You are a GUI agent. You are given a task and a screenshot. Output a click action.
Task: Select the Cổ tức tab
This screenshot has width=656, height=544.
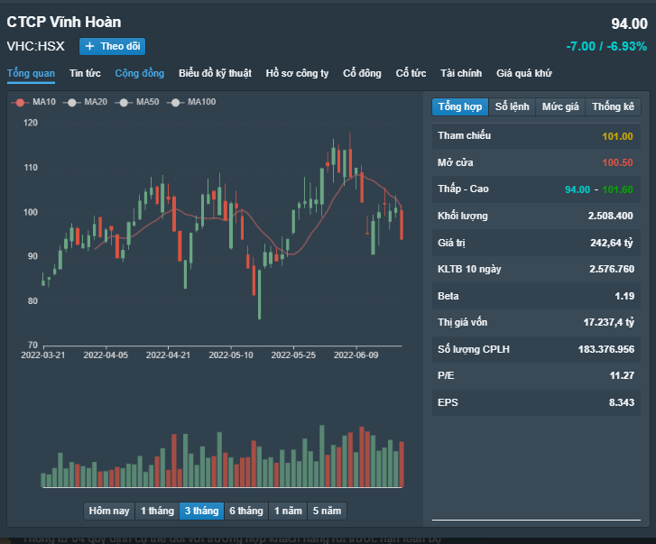click(411, 73)
